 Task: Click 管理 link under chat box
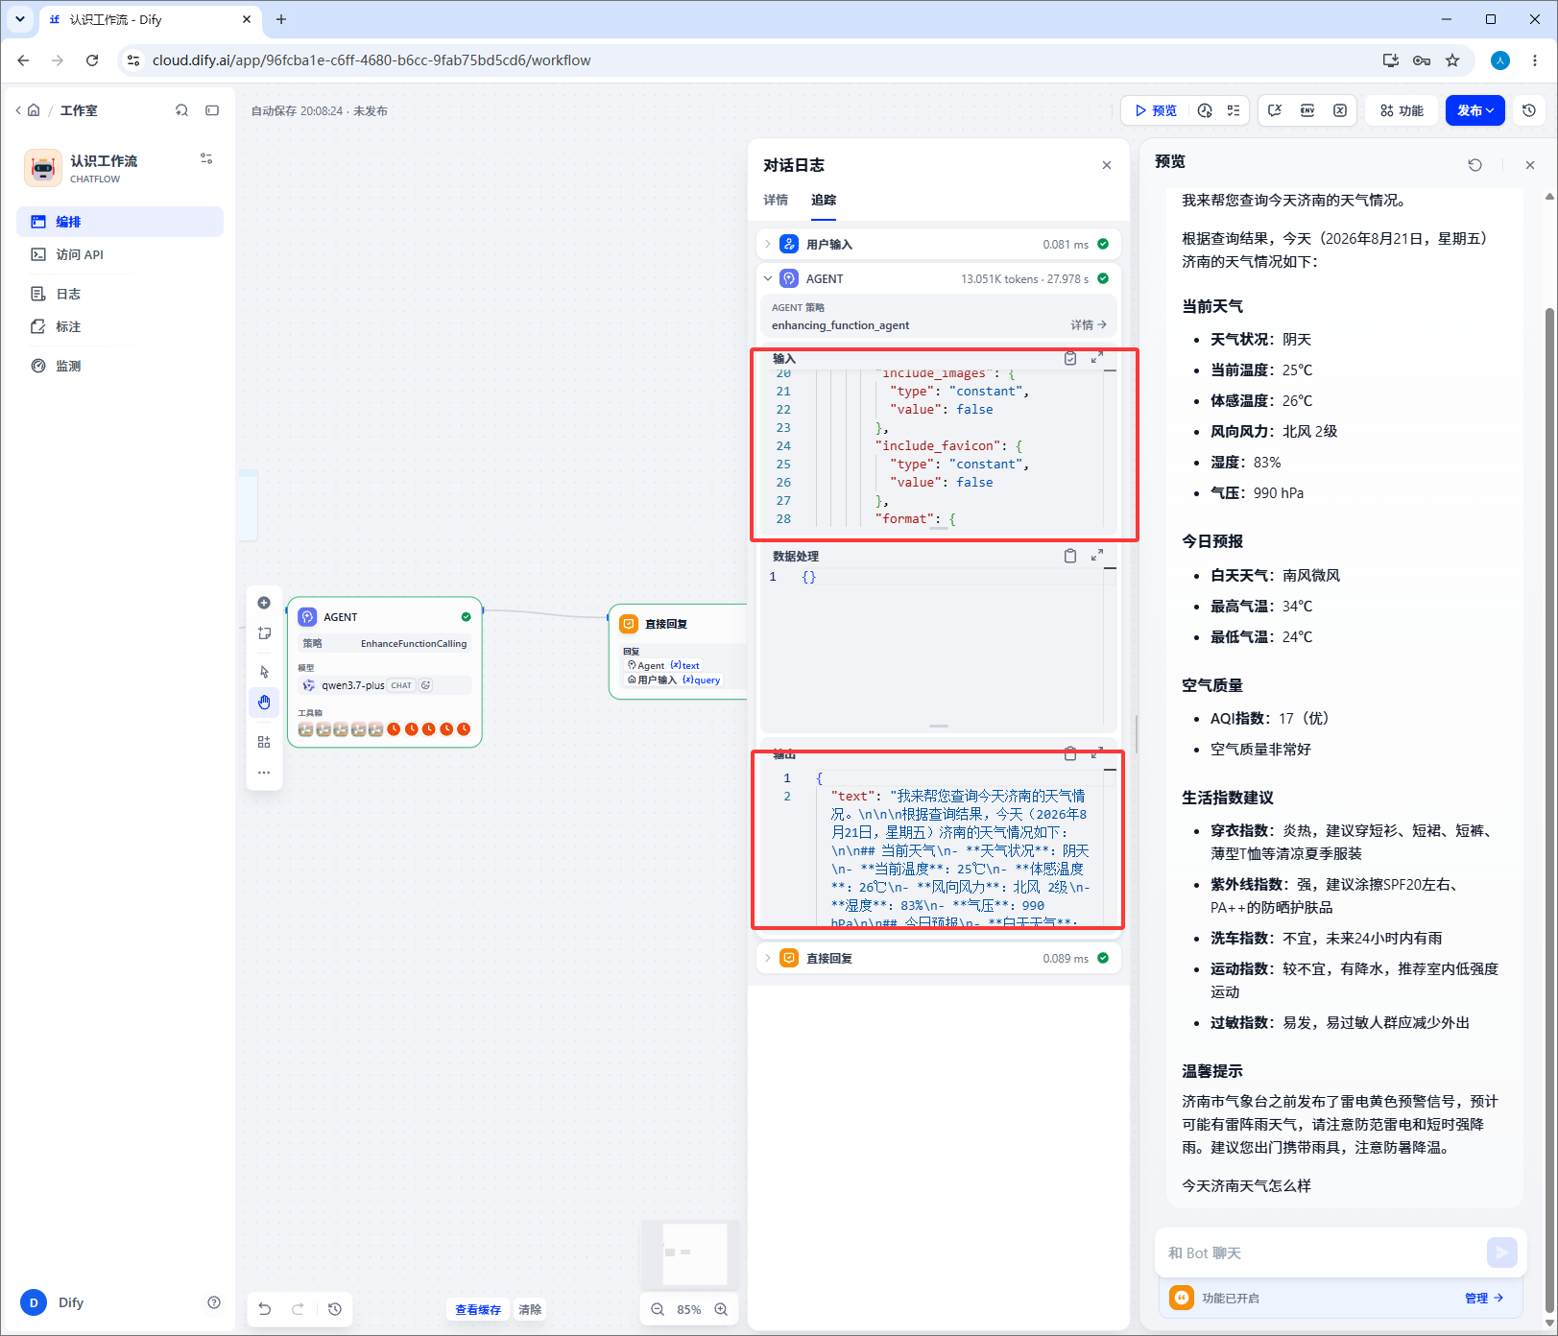[1484, 1298]
